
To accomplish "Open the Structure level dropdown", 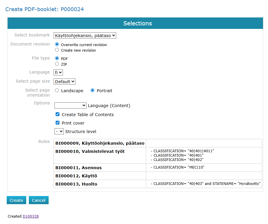I will coord(59,131).
